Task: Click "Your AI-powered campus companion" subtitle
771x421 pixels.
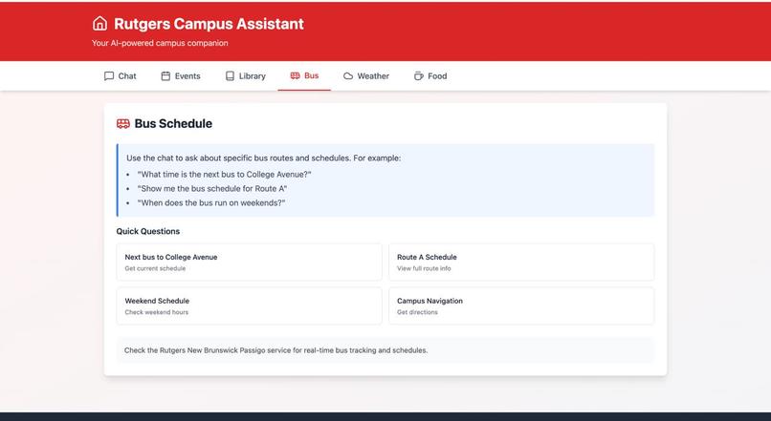Action: coord(160,43)
